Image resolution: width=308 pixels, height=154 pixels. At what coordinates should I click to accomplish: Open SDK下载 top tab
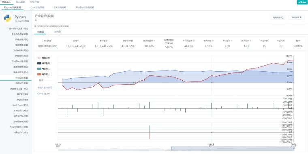coord(35,2)
